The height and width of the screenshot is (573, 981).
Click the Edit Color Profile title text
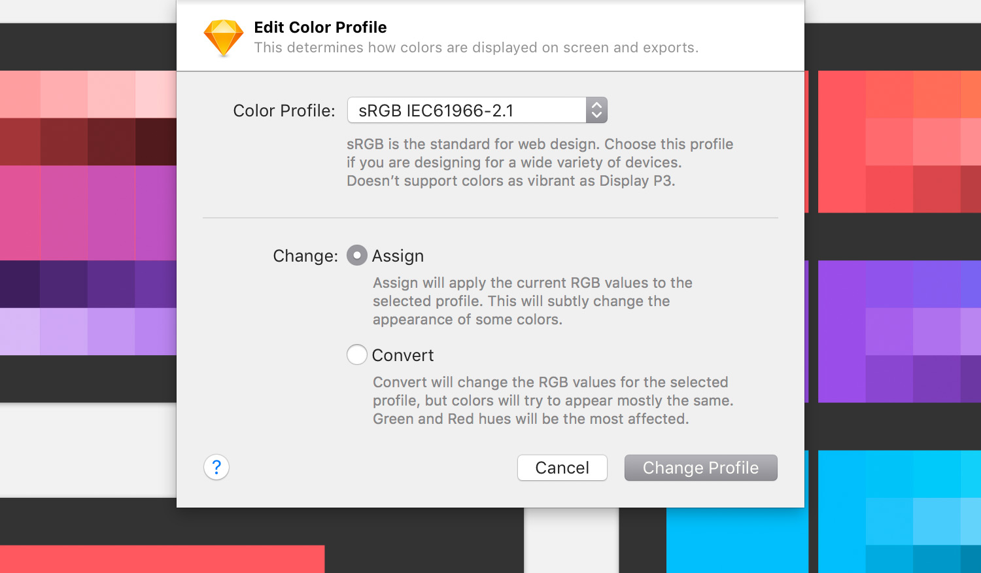click(x=320, y=27)
